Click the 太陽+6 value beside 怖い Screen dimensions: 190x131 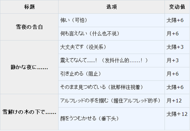tap(175, 20)
